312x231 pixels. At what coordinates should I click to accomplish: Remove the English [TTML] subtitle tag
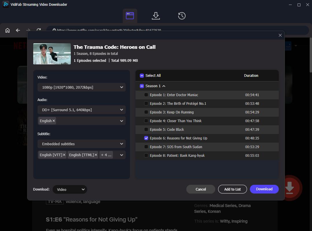click(x=96, y=155)
